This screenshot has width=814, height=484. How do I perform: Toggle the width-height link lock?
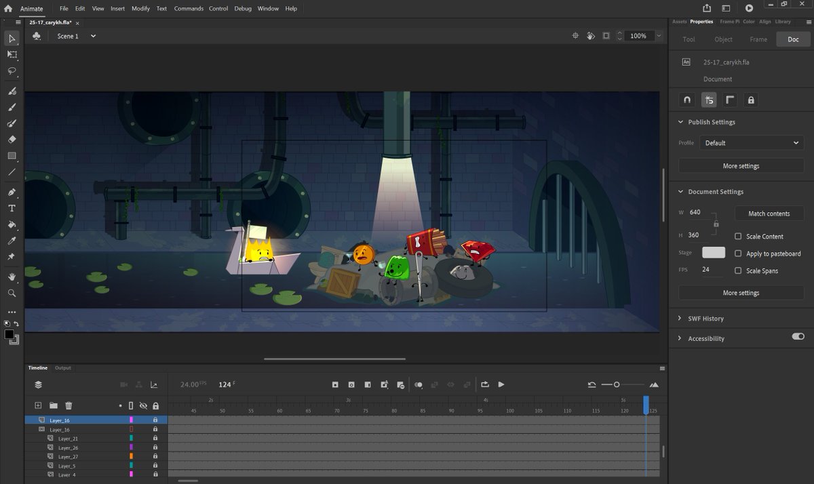[716, 223]
